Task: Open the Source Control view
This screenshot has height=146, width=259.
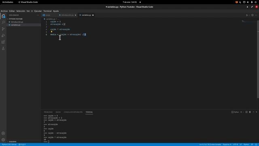Action: (x=3, y=29)
